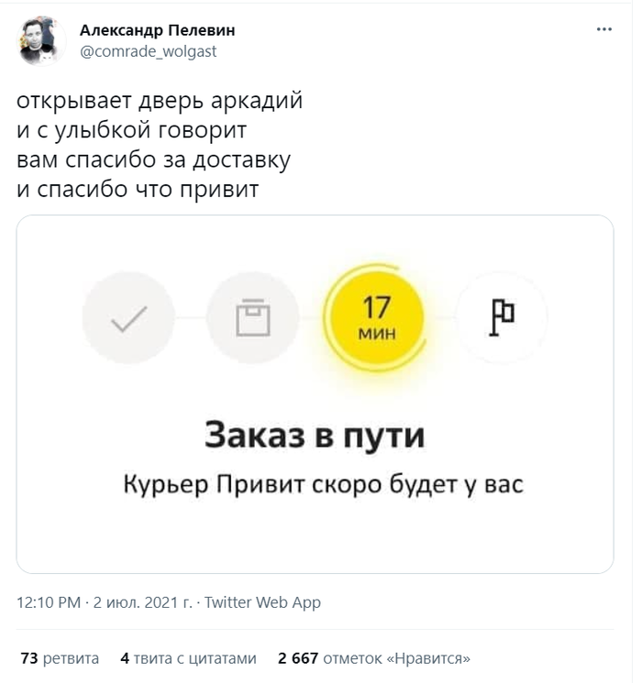The height and width of the screenshot is (683, 642).
Task: Click the 12:10 PM timestamp
Action: pyautogui.click(x=50, y=602)
